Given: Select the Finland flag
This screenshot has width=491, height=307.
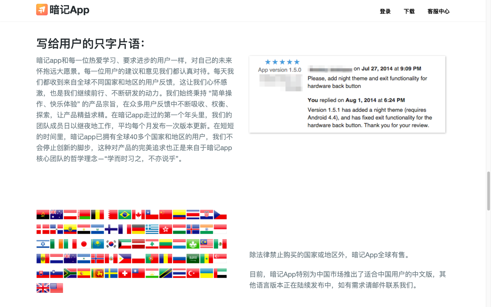Looking at the screenshot, I should pos(111,229).
